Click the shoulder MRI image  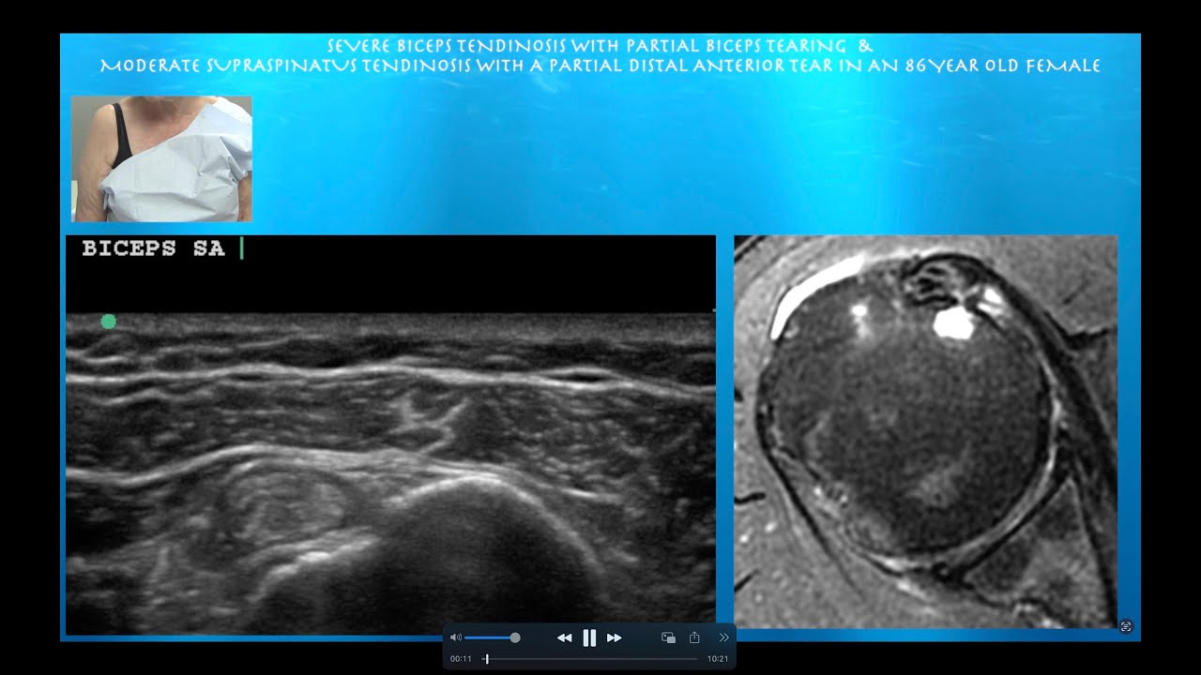tap(925, 431)
